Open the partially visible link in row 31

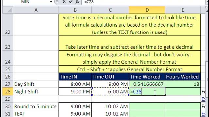pos(203,114)
